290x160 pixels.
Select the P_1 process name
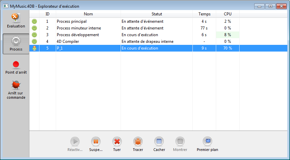point(60,48)
